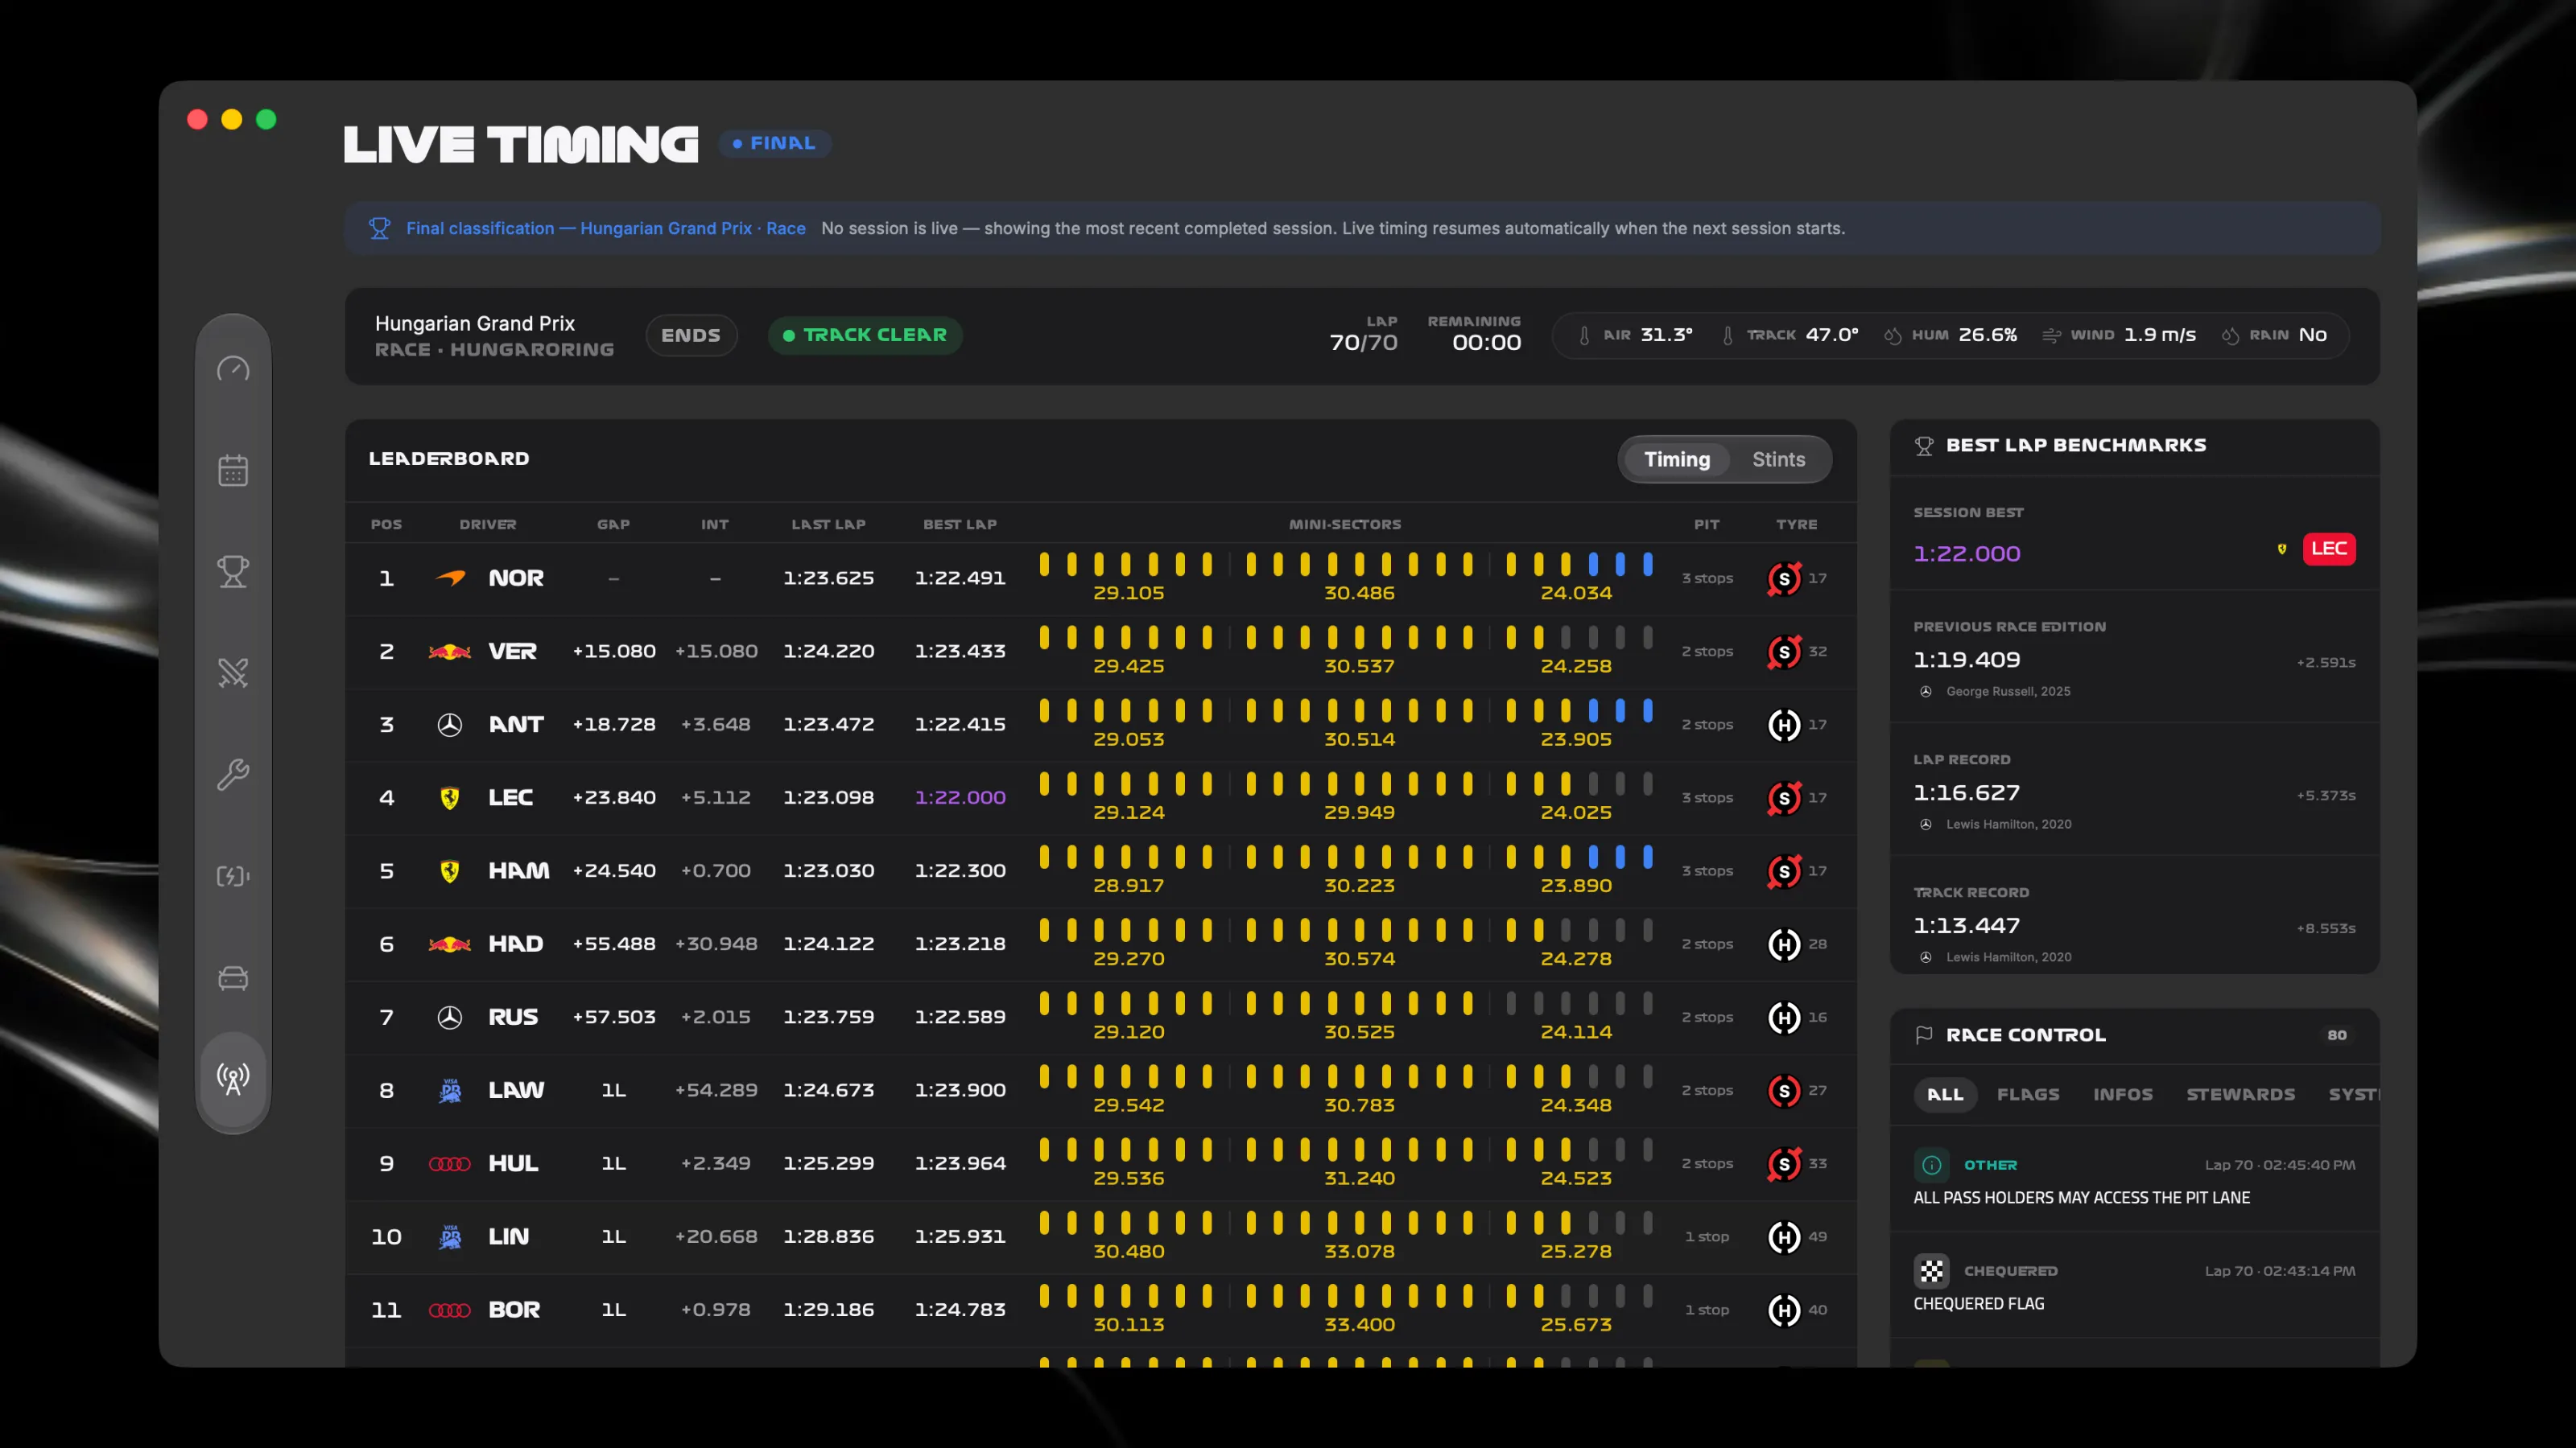The image size is (2576, 1448).
Task: Click the session best time 1:22.000
Action: pyautogui.click(x=1967, y=553)
